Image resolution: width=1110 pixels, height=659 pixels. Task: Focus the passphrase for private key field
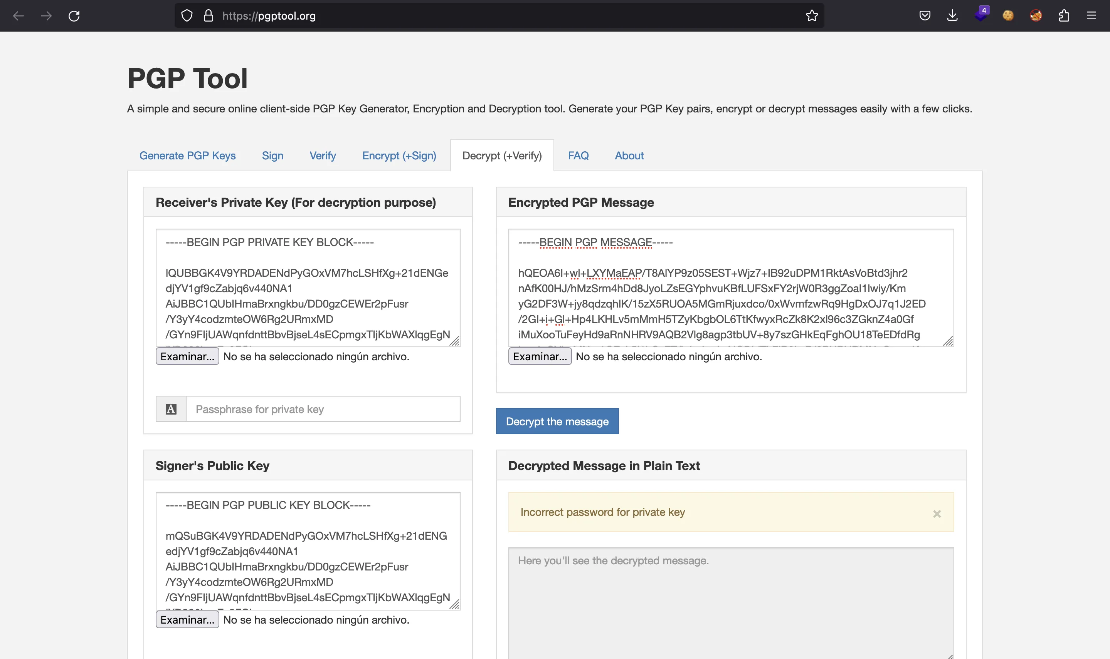[323, 409]
